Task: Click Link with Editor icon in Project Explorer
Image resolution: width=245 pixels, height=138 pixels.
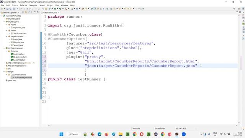Action: [x=26, y=12]
